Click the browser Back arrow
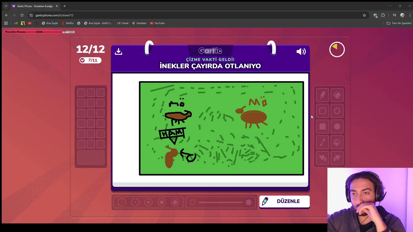 coord(6,15)
